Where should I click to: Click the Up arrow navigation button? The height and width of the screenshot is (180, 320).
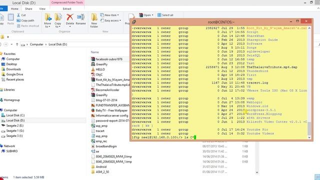(x=17, y=44)
